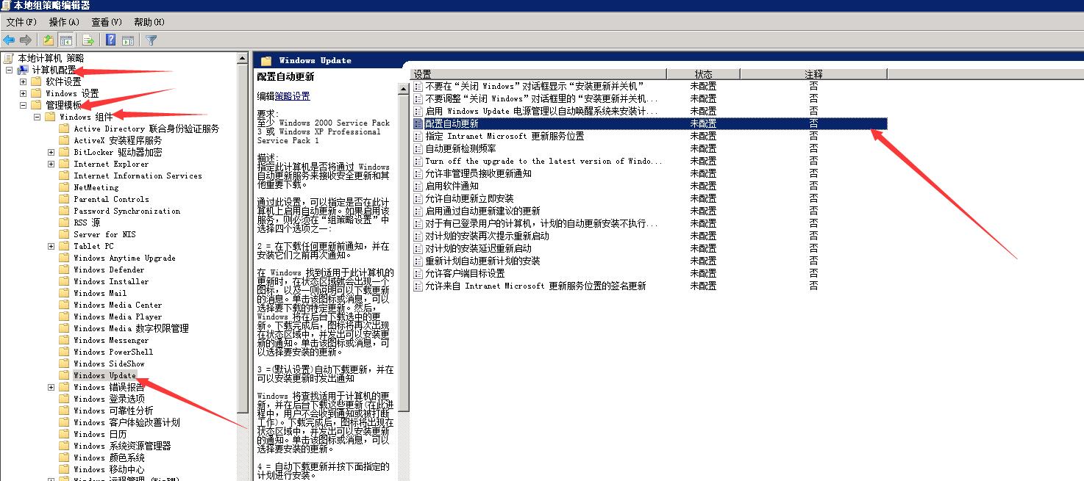Expand the 软件设置 tree node
The height and width of the screenshot is (481, 1084).
[x=23, y=82]
